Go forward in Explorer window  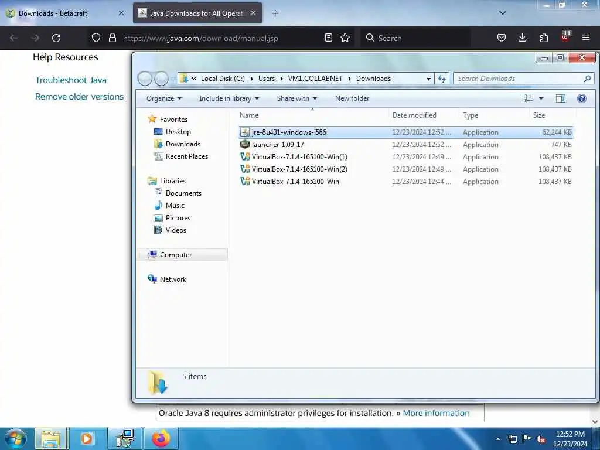click(x=161, y=79)
